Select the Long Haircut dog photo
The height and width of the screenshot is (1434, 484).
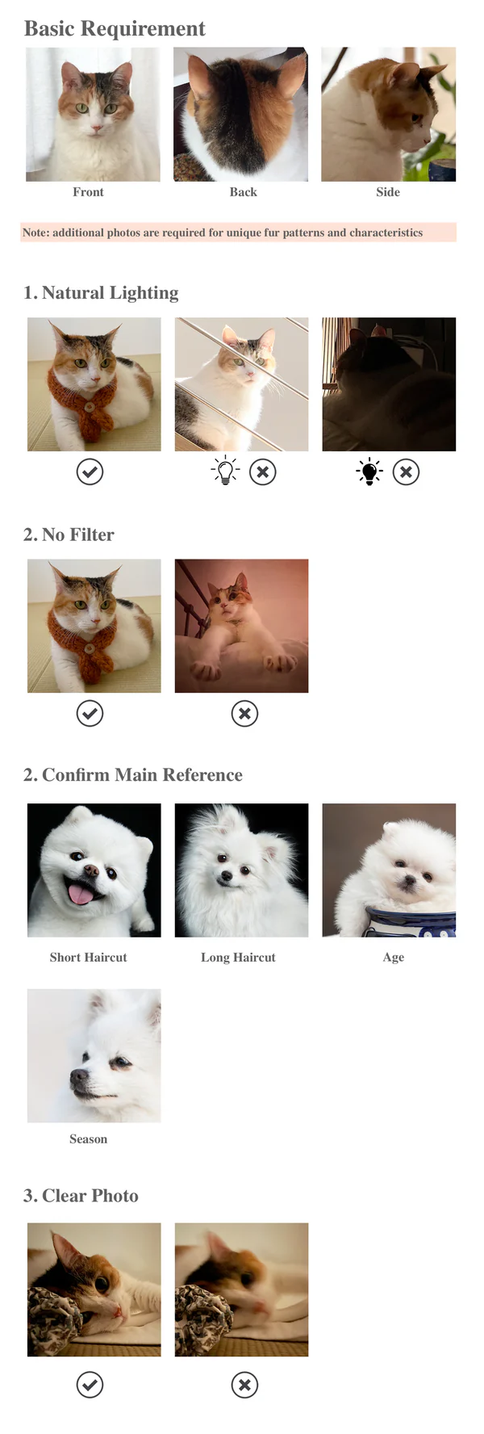(241, 870)
